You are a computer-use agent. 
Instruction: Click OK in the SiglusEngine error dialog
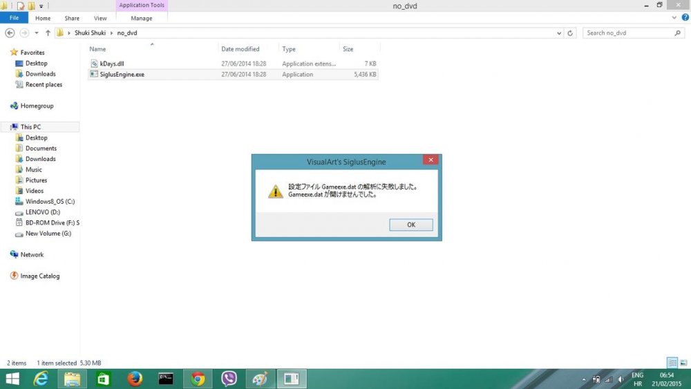pos(410,225)
